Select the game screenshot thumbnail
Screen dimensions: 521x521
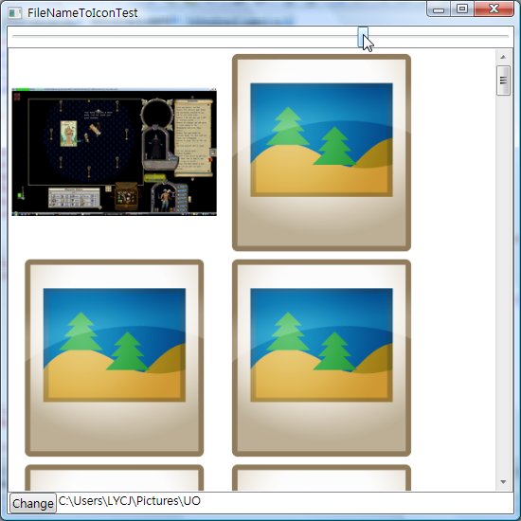115,153
